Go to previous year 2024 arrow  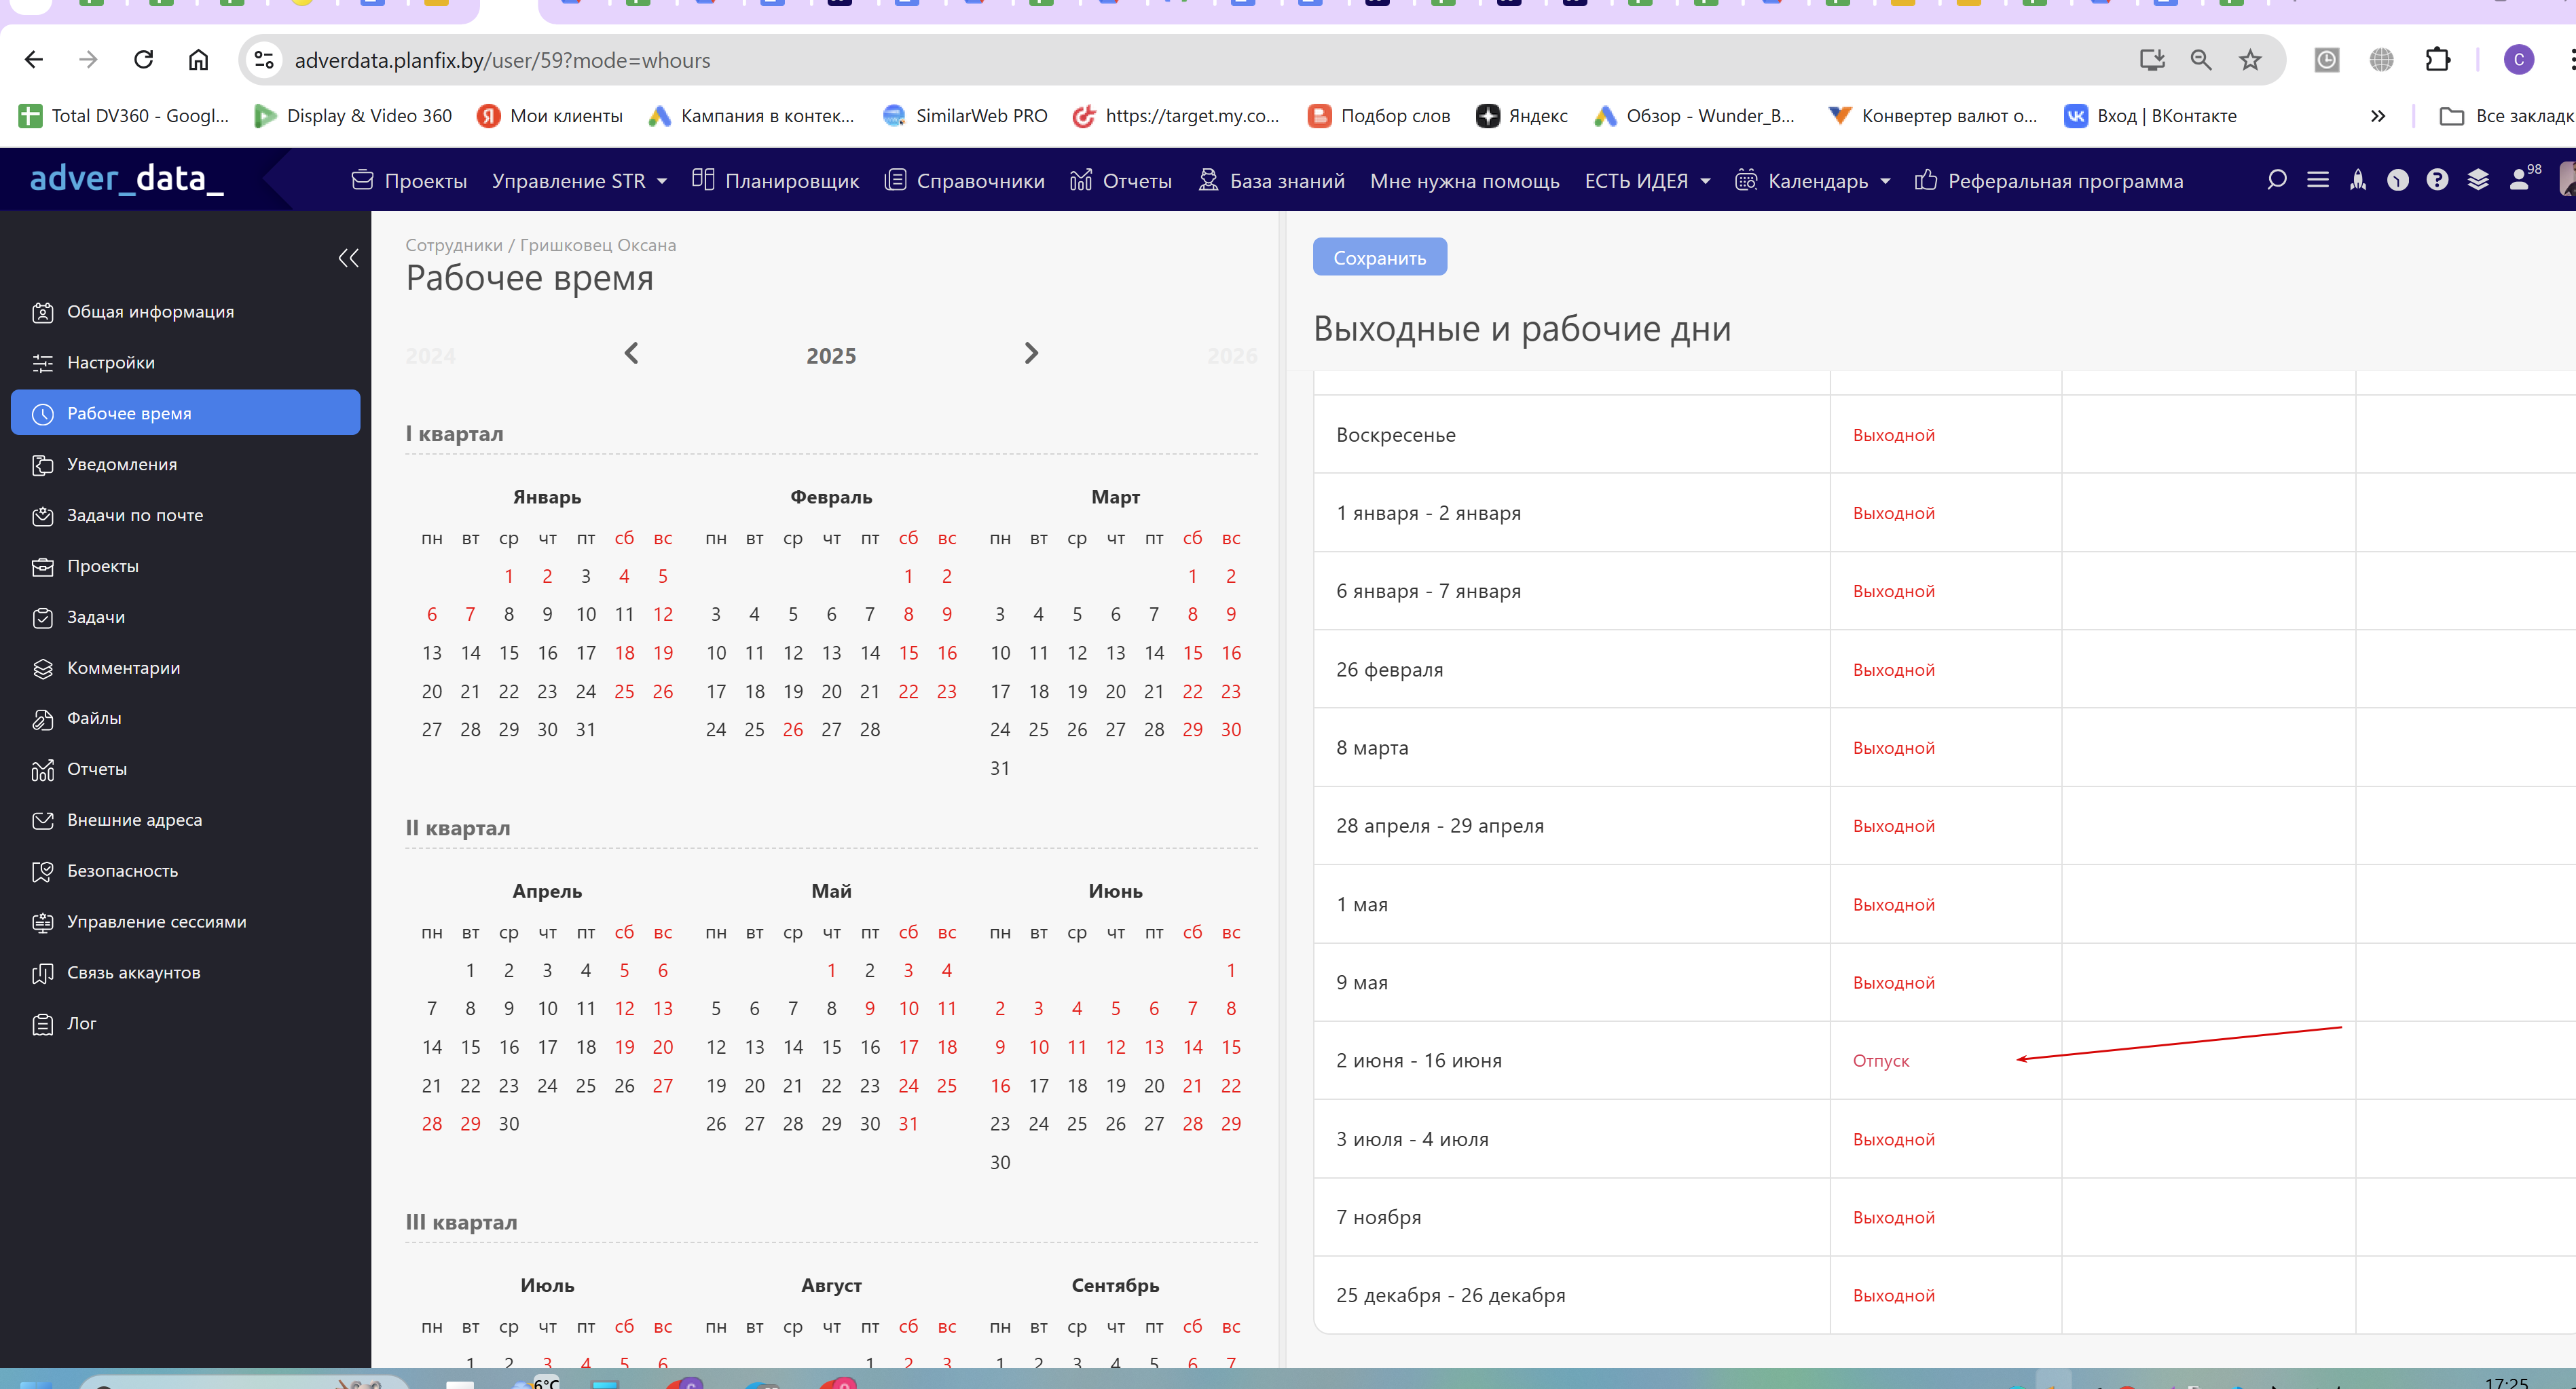[x=631, y=354]
